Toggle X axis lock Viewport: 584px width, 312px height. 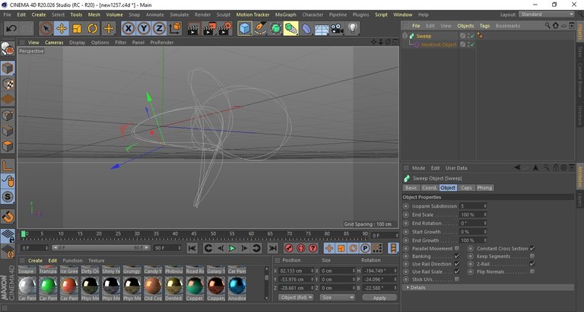click(x=128, y=29)
